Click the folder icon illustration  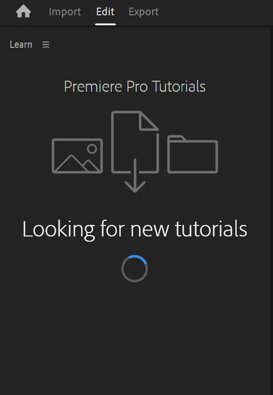pos(193,154)
